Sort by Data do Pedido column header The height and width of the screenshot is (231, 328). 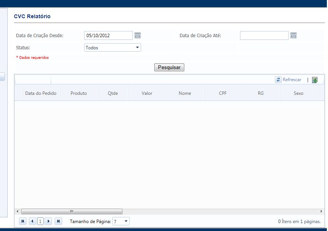pos(41,93)
